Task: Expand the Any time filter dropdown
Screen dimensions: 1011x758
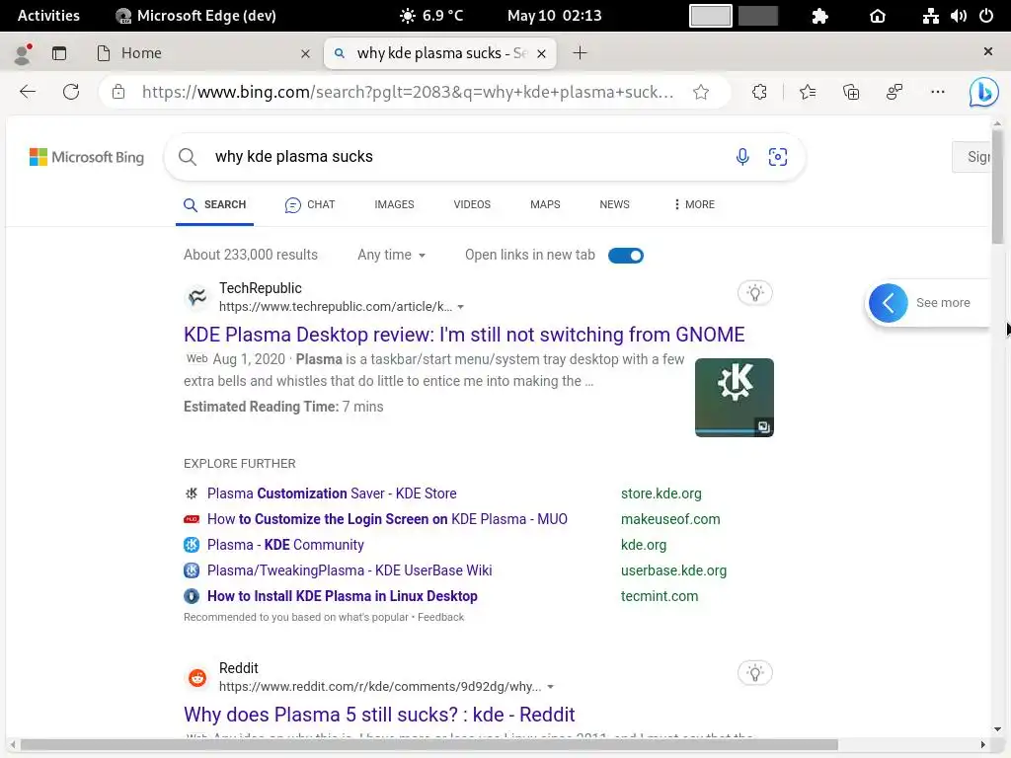Action: pos(391,255)
